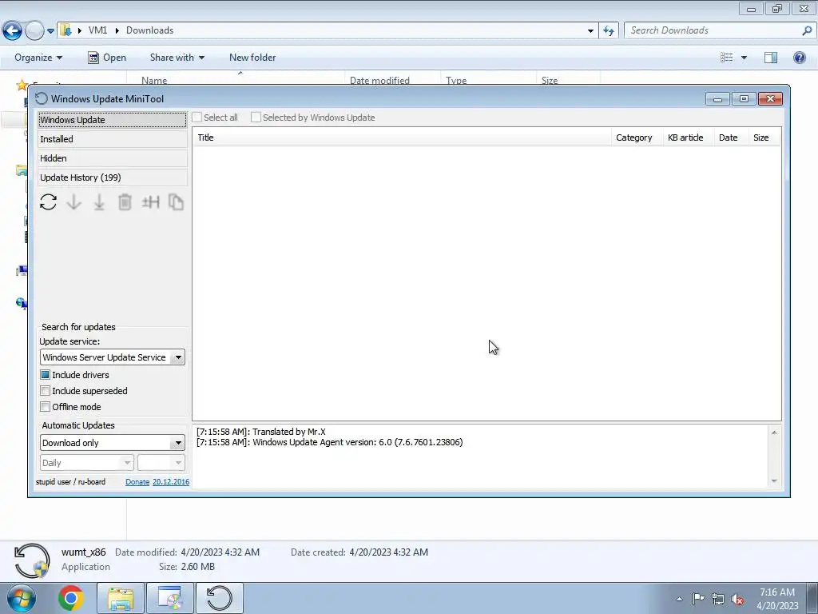Sort list by KB article column header
The image size is (818, 614).
[x=688, y=138]
